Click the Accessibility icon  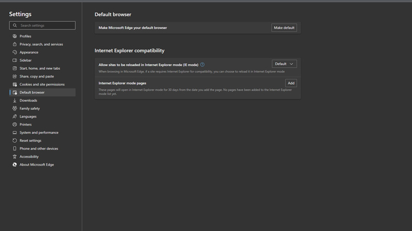[x=15, y=157]
